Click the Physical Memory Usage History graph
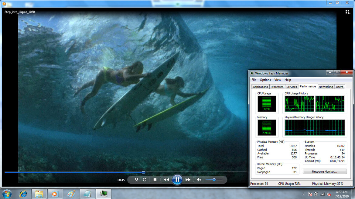355x199 pixels. tap(315, 128)
